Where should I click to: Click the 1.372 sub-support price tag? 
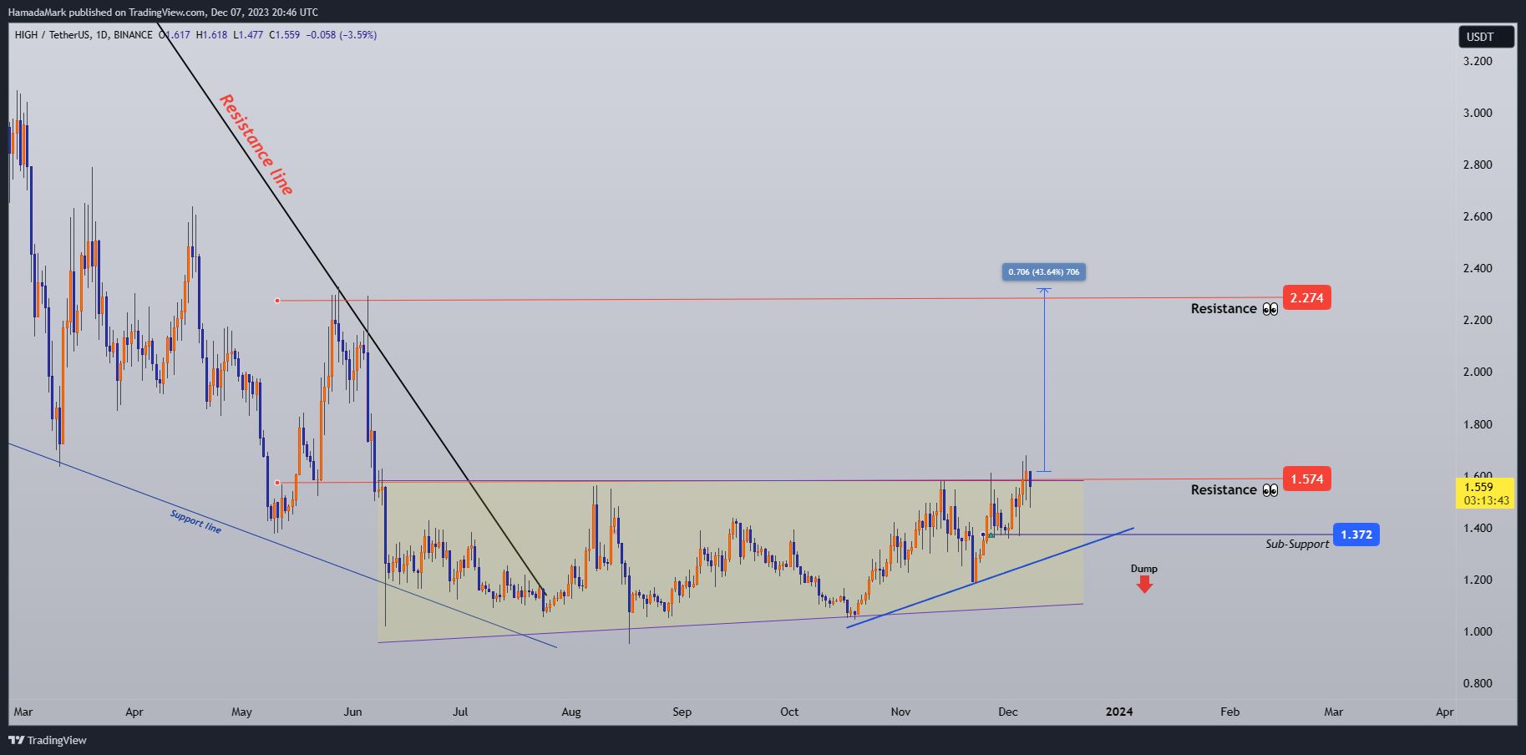point(1356,535)
